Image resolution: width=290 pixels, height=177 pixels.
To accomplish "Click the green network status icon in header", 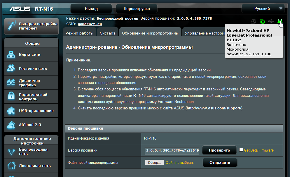I will coord(262,21).
